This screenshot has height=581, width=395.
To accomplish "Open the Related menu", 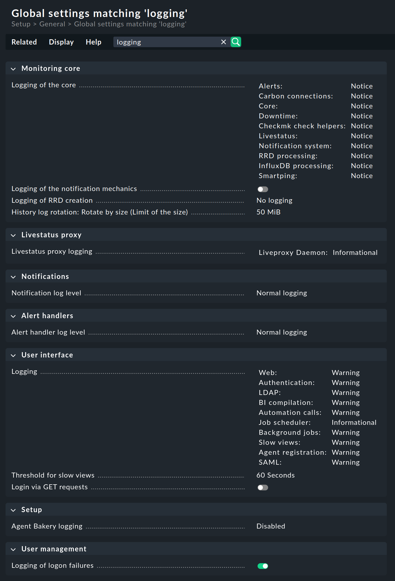I will 24,42.
